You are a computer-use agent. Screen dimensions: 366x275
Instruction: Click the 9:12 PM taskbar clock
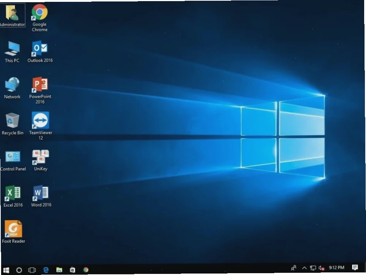coord(337,268)
